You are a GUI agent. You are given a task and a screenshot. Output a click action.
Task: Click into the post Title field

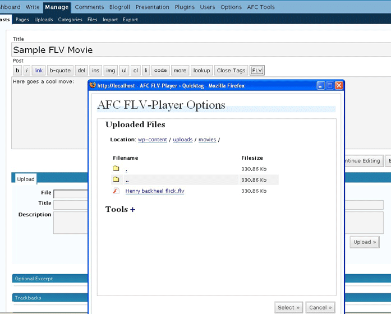point(201,49)
